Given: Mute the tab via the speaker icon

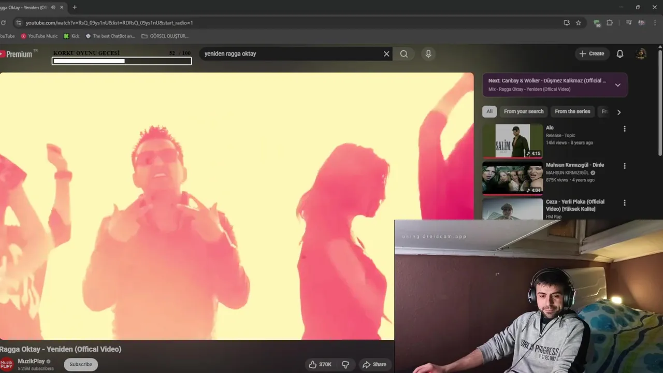Looking at the screenshot, I should coord(53,7).
